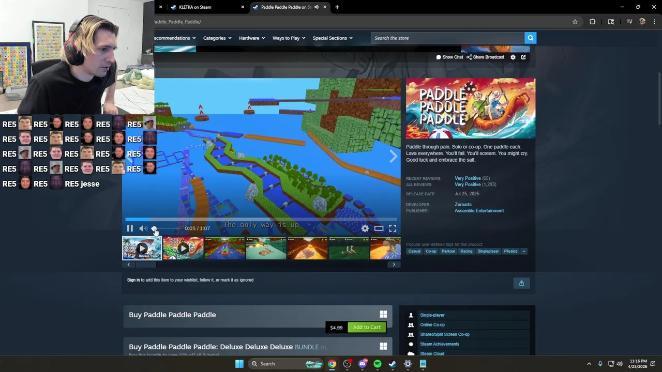
Task: Open Discord from the taskbar
Action: pyautogui.click(x=363, y=364)
